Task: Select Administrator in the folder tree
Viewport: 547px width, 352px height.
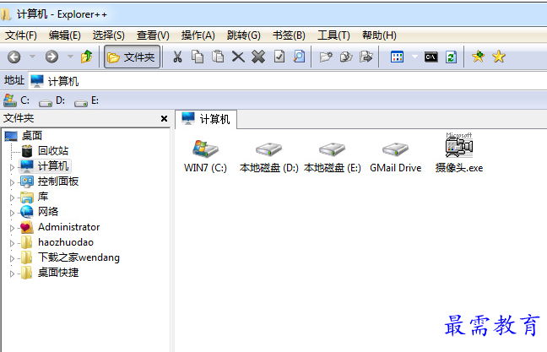Action: tap(60, 227)
